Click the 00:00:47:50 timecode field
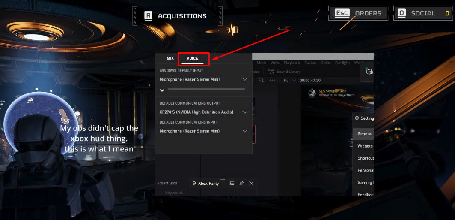The width and height of the screenshot is (455, 220). 310,80
